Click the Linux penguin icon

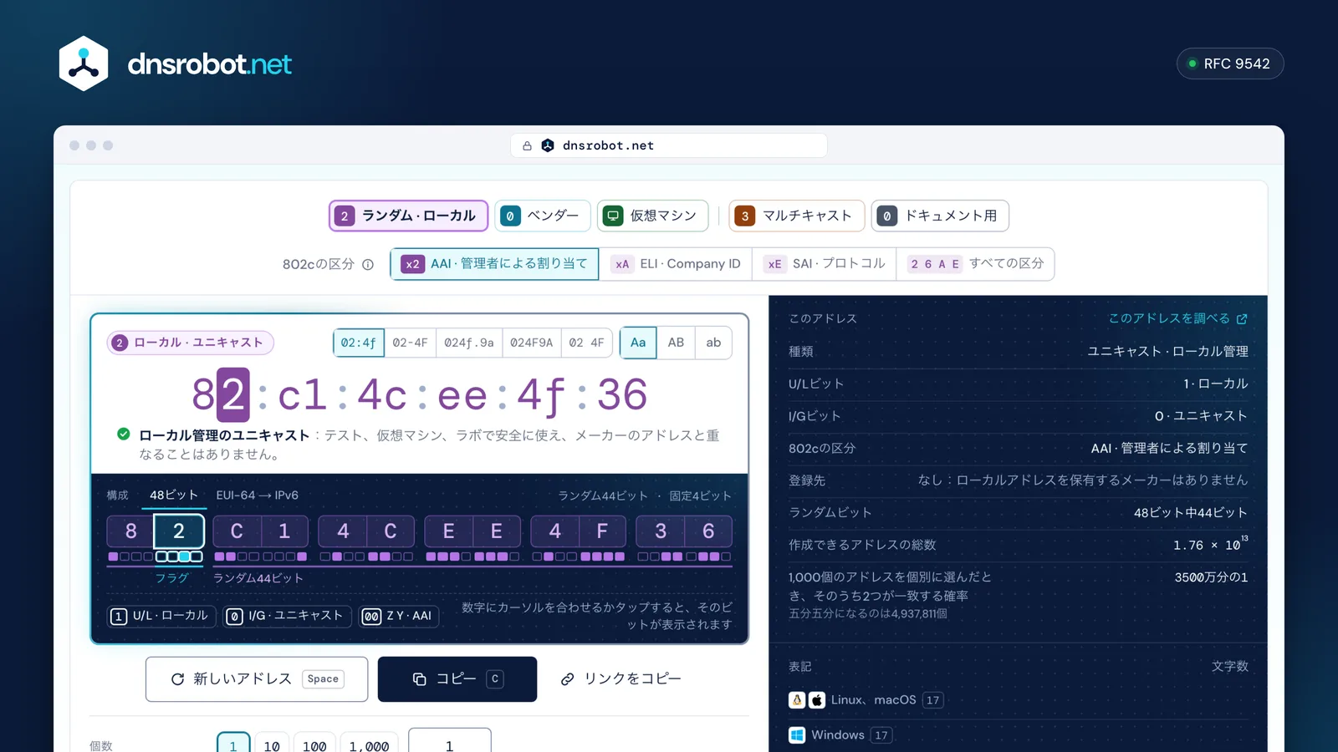click(797, 700)
